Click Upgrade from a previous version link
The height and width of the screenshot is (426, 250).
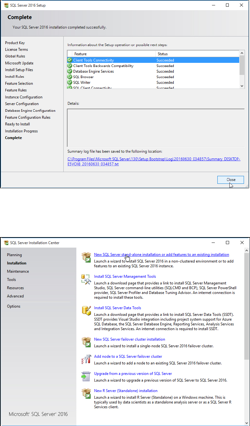tap(133, 374)
